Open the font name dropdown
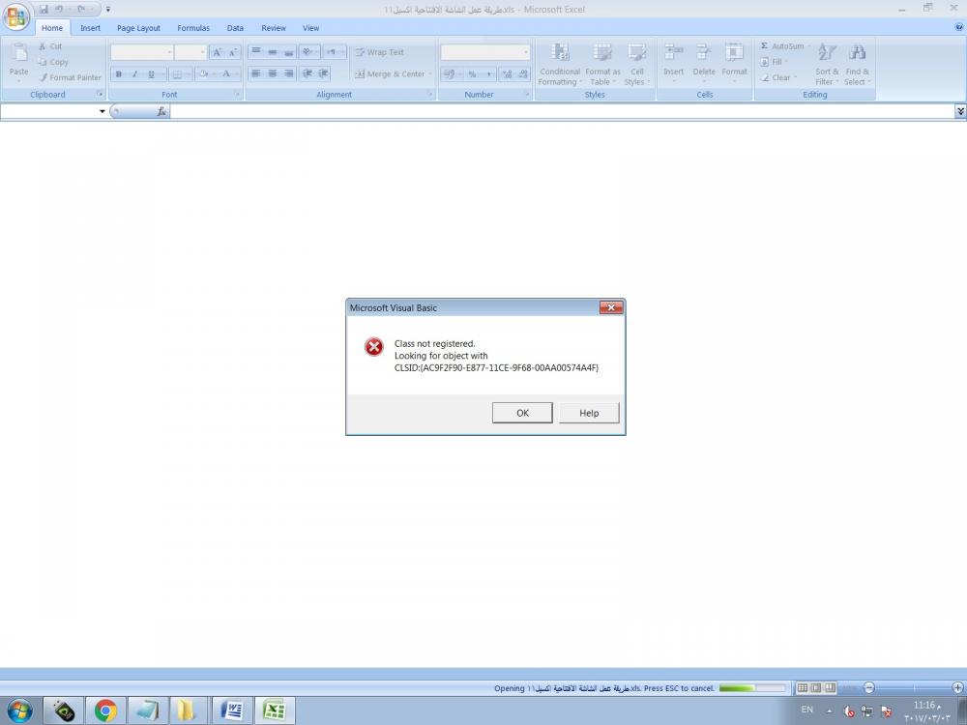 [169, 52]
